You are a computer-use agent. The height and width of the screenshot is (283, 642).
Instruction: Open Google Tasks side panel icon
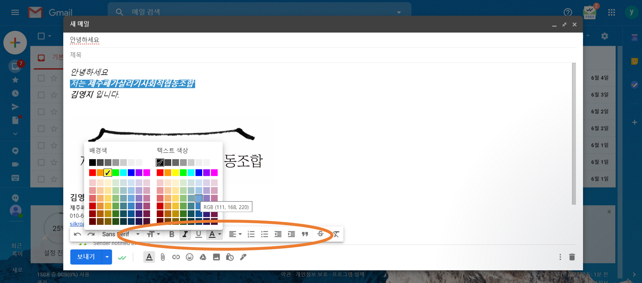[x=634, y=85]
